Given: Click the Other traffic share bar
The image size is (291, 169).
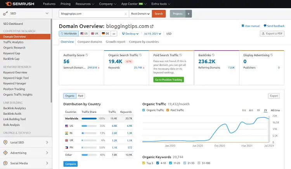Looking at the screenshot, I should pos(89,155).
